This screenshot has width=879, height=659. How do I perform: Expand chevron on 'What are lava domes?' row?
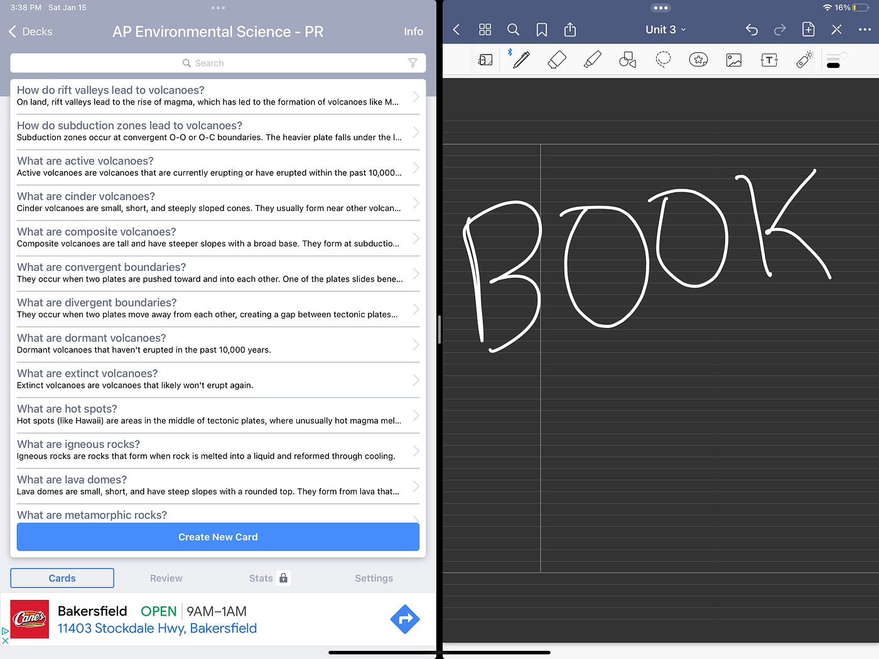(416, 486)
